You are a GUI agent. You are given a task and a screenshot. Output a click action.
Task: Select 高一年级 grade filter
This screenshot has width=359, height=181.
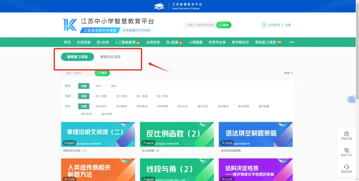click(142, 96)
